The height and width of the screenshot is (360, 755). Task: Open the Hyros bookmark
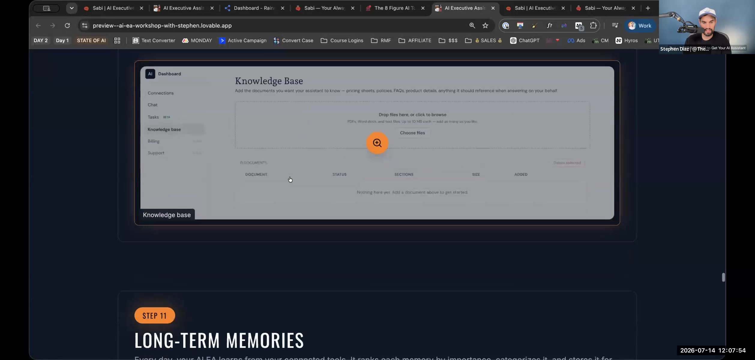coord(627,40)
